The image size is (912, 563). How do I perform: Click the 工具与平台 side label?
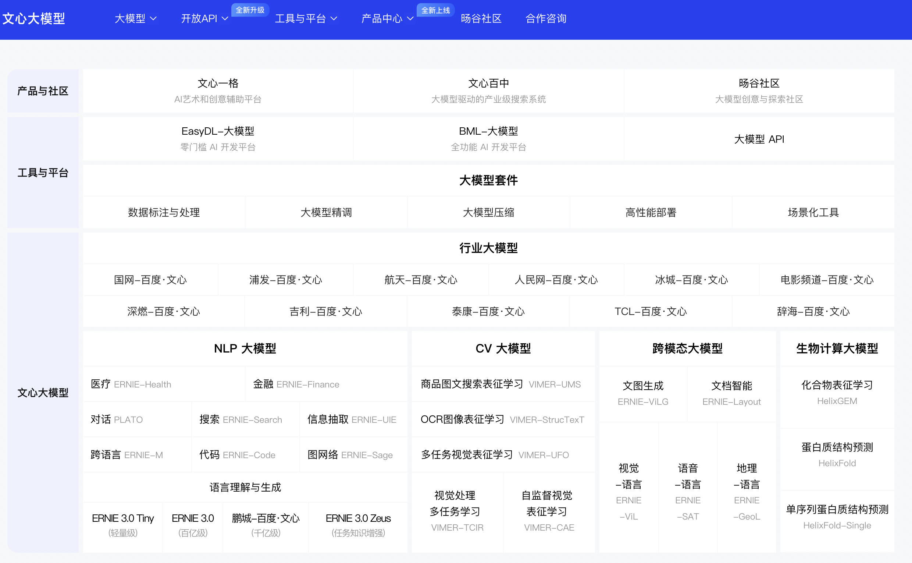click(43, 173)
